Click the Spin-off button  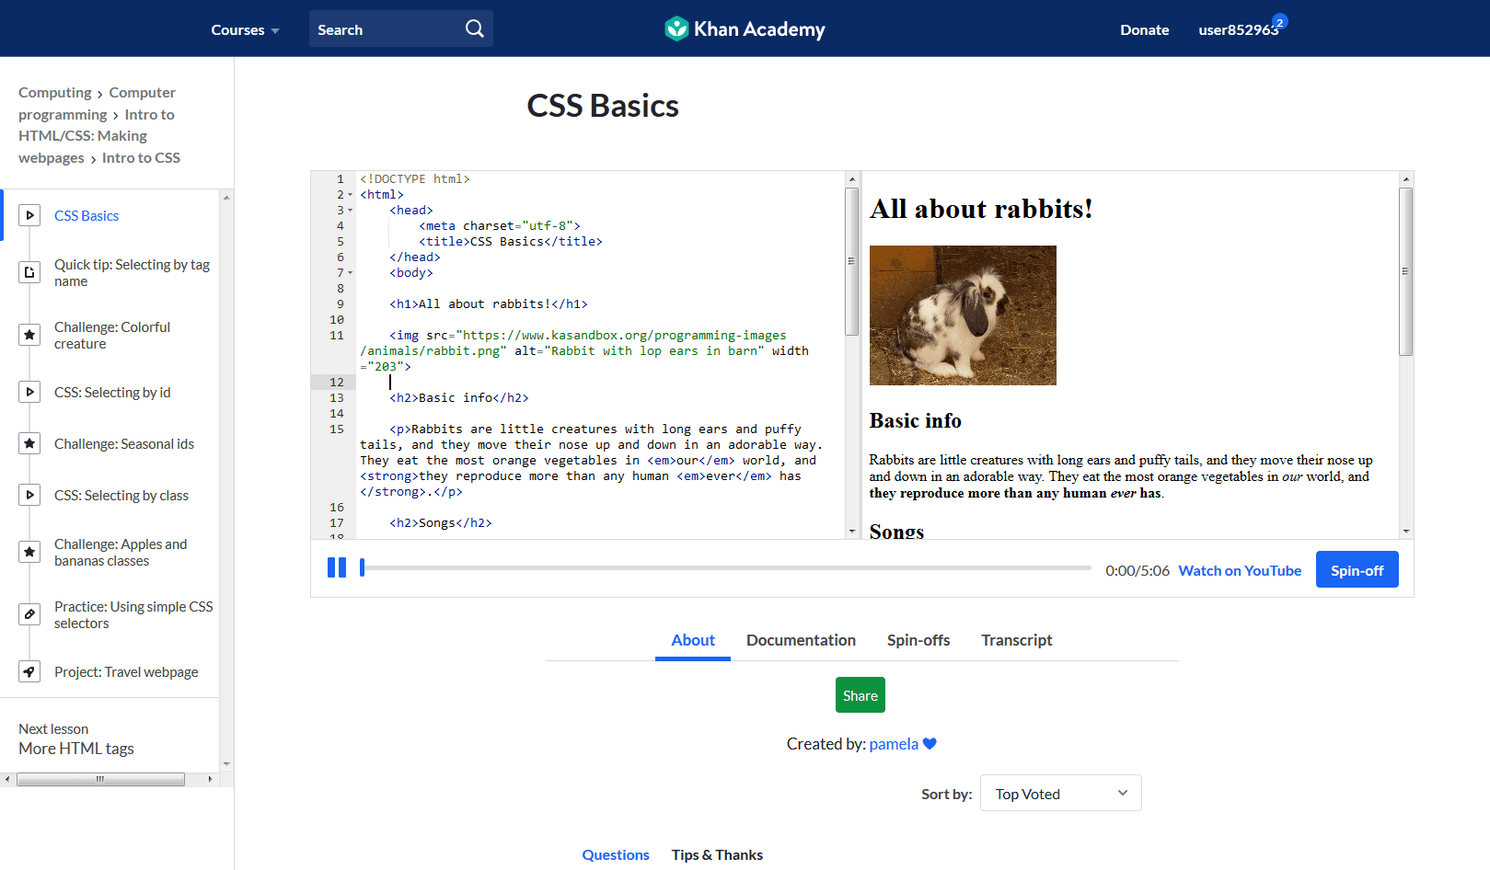click(1357, 569)
